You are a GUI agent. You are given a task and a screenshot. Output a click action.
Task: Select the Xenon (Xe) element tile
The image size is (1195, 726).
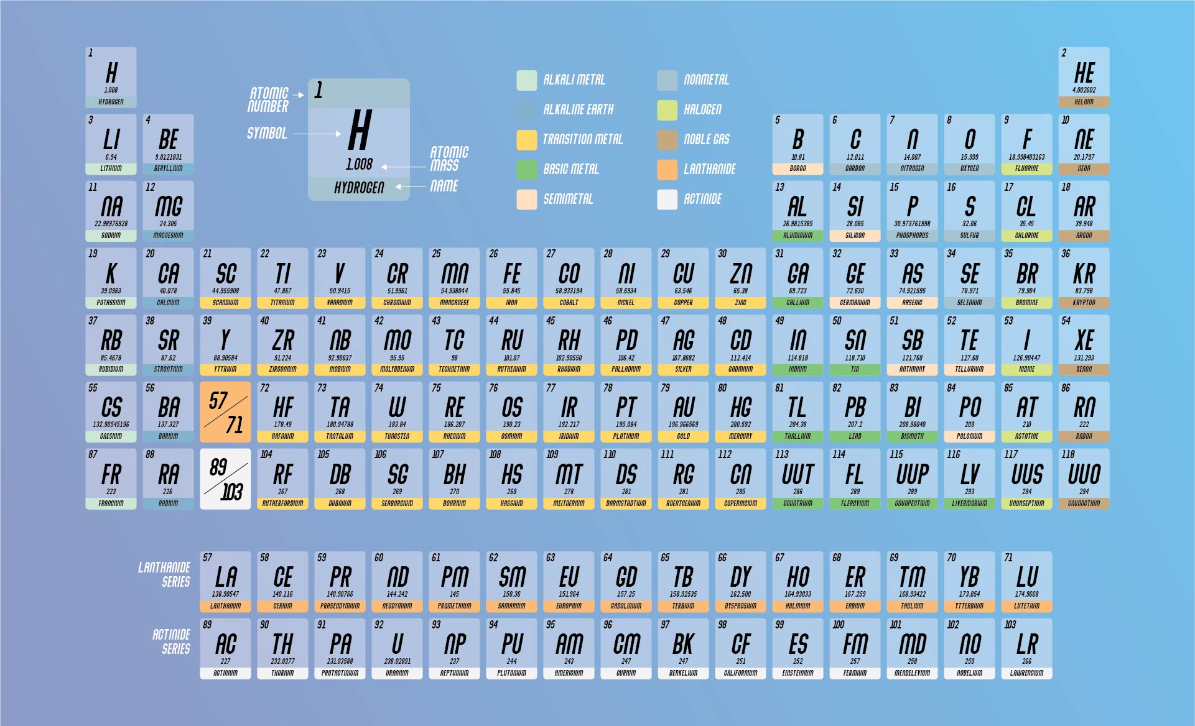point(1084,345)
